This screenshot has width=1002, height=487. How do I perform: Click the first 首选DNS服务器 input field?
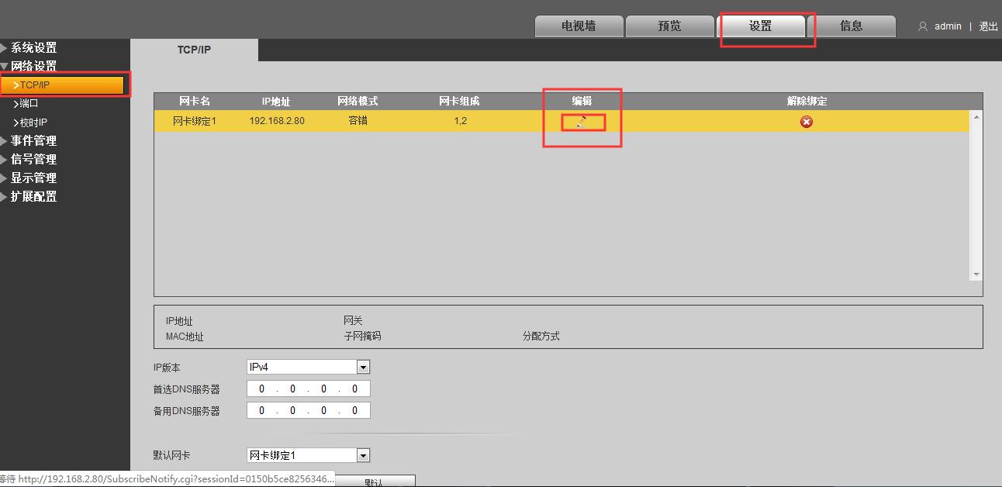261,389
